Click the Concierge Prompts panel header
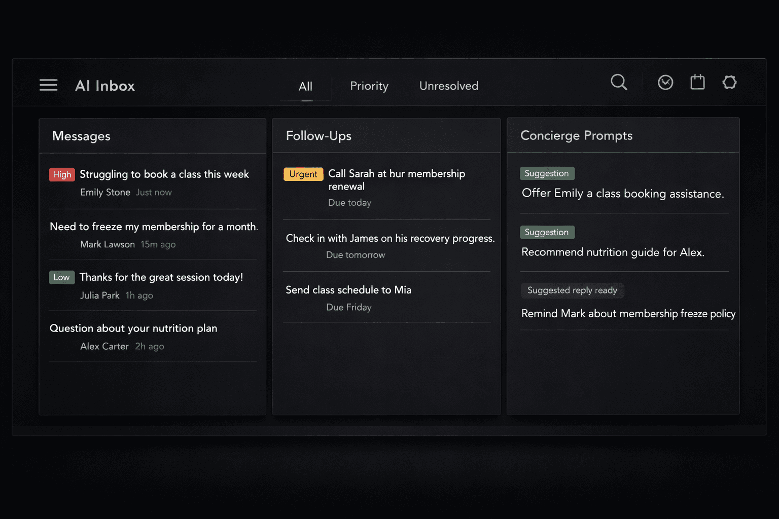Viewport: 779px width, 519px height. 577,135
